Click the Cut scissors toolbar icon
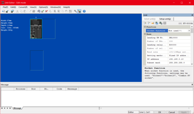 click(17, 11)
